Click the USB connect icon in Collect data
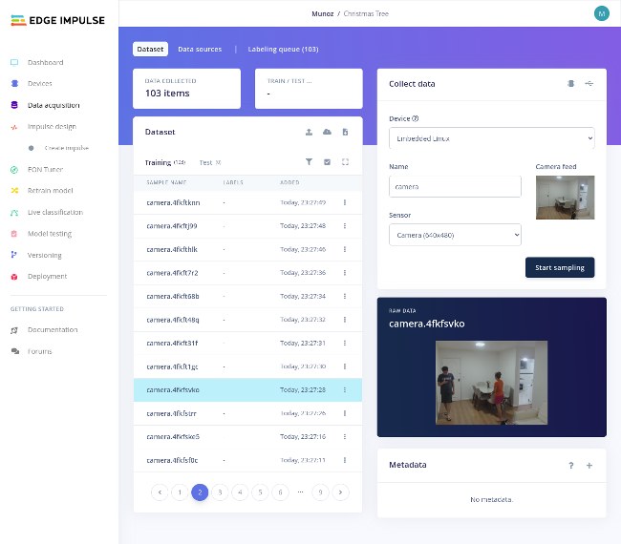 tap(571, 84)
